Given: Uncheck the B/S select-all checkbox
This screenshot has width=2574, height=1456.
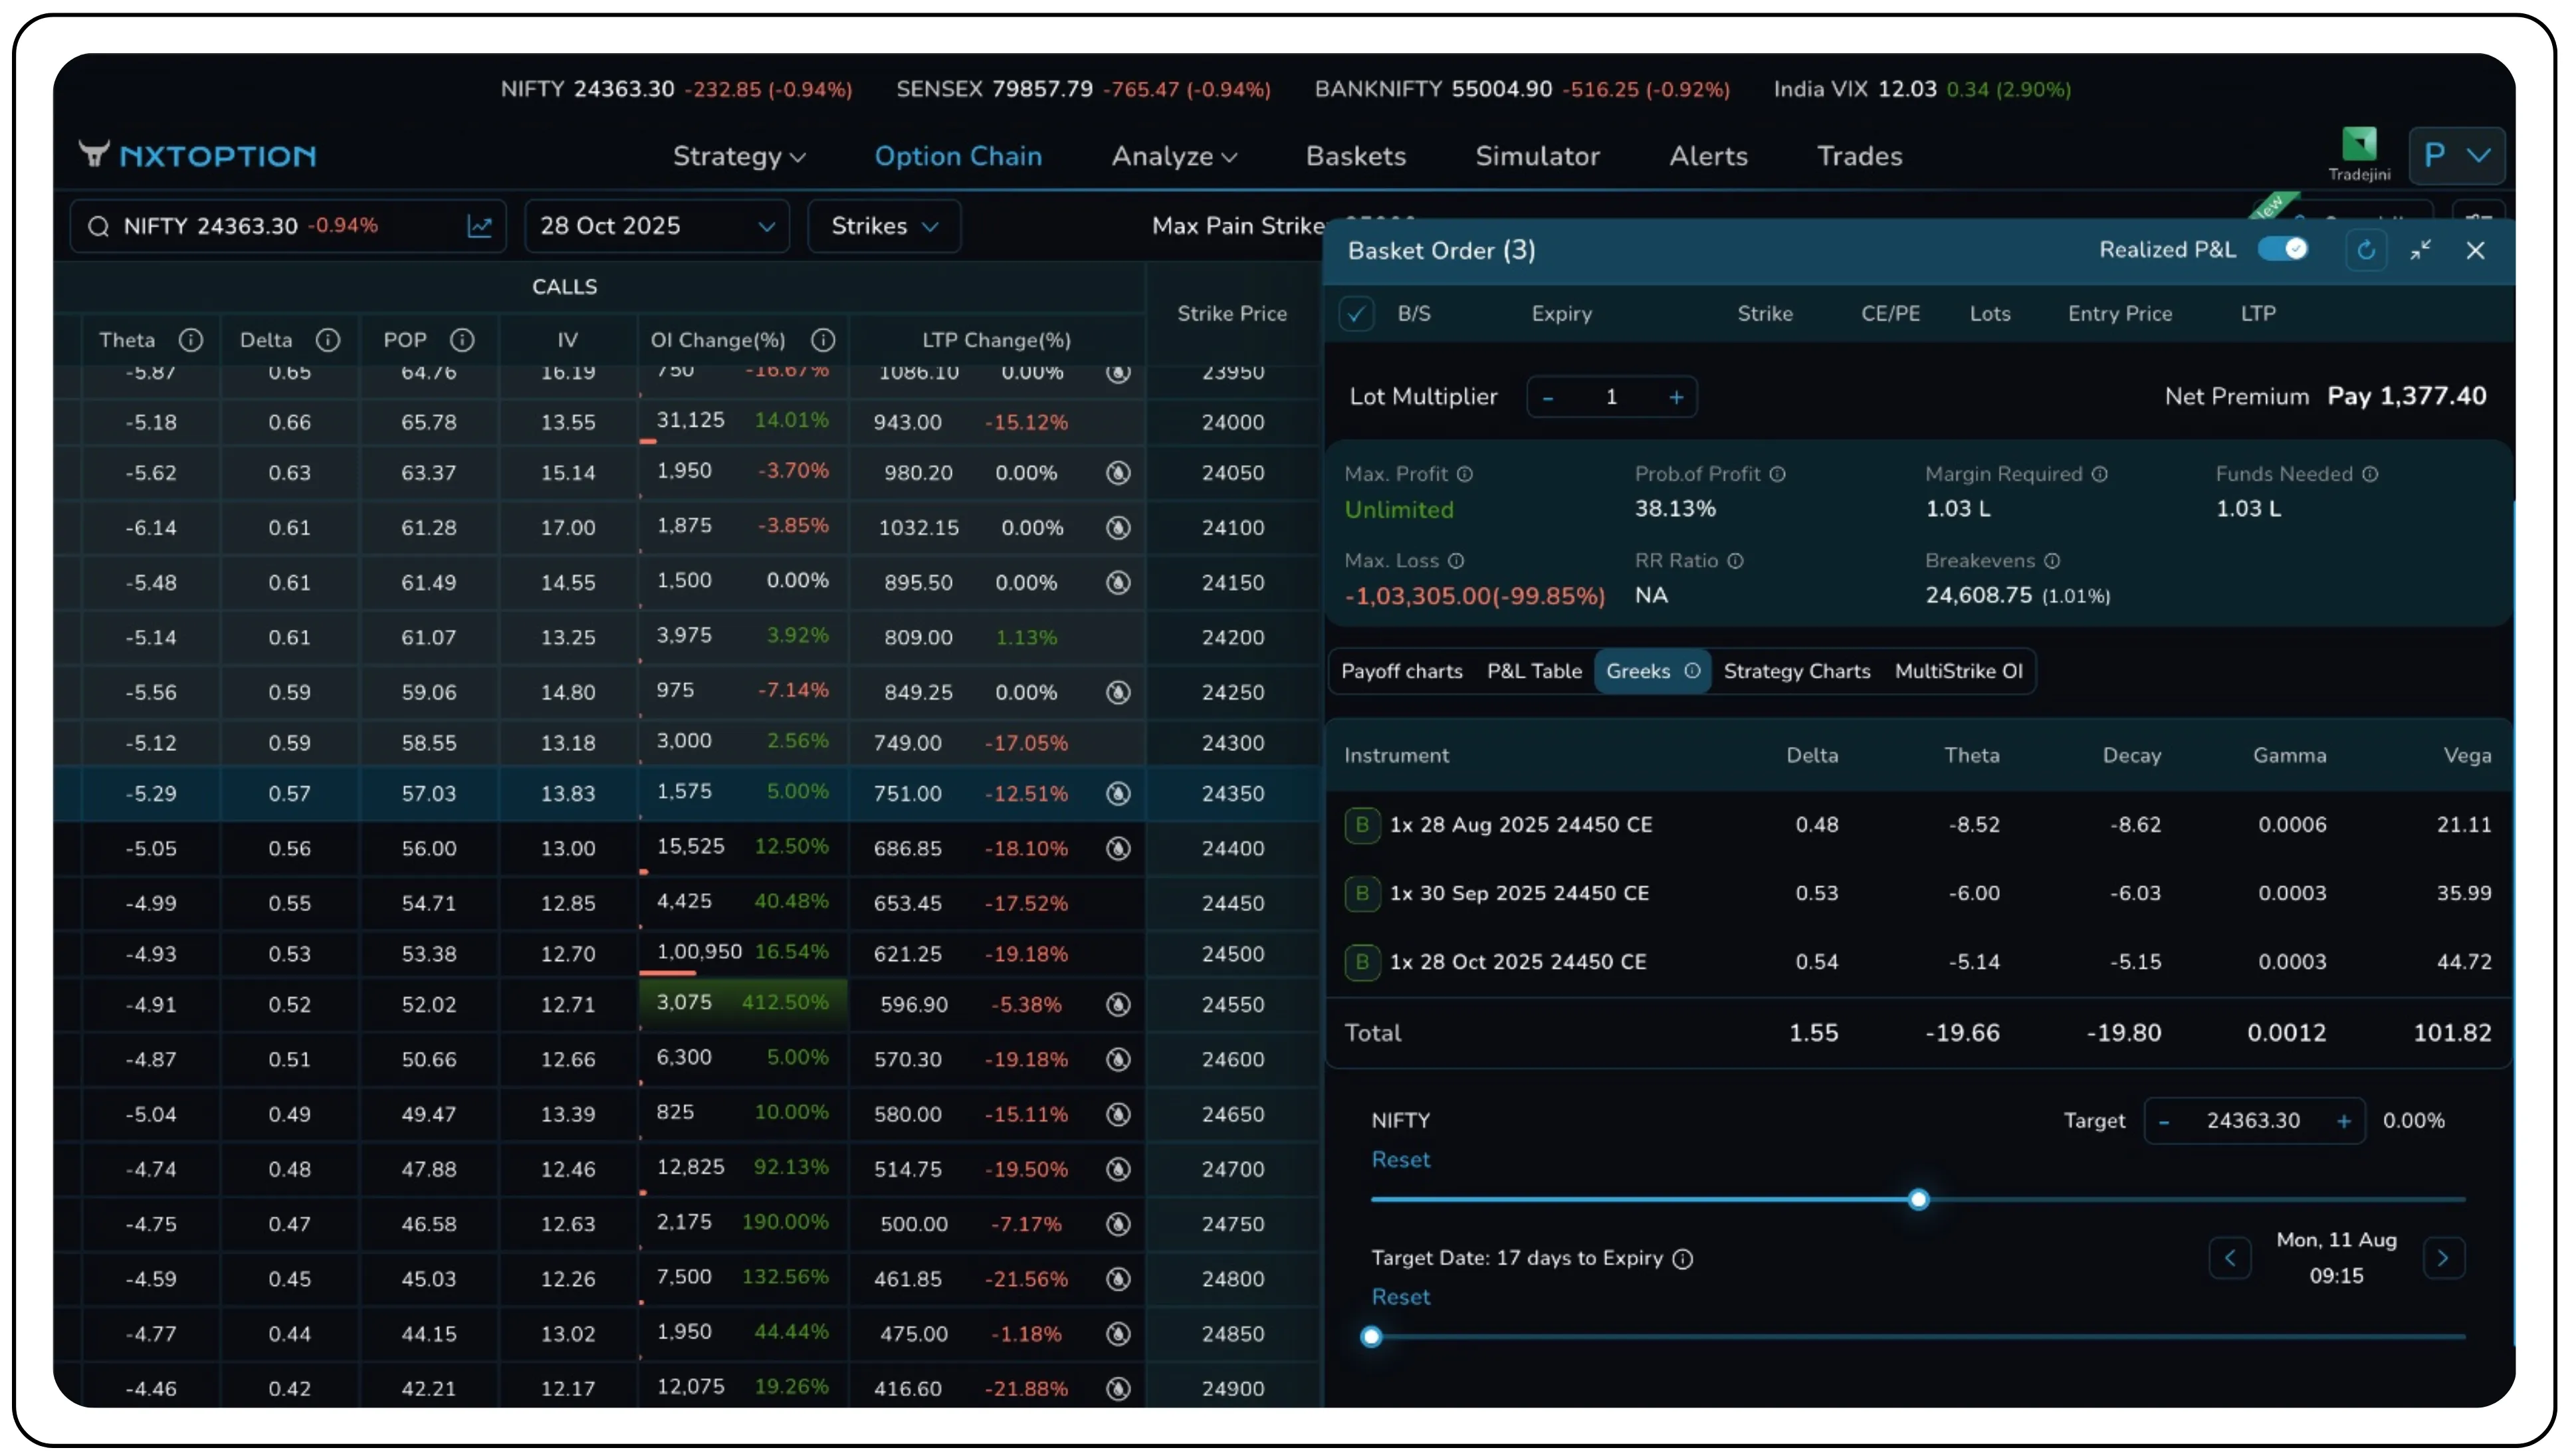Looking at the screenshot, I should [x=1356, y=313].
